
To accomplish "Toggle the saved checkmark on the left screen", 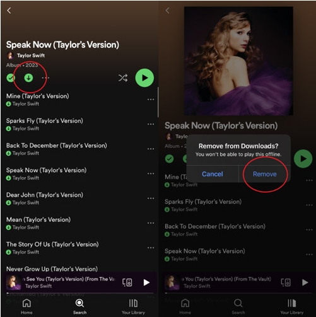I will (x=11, y=78).
